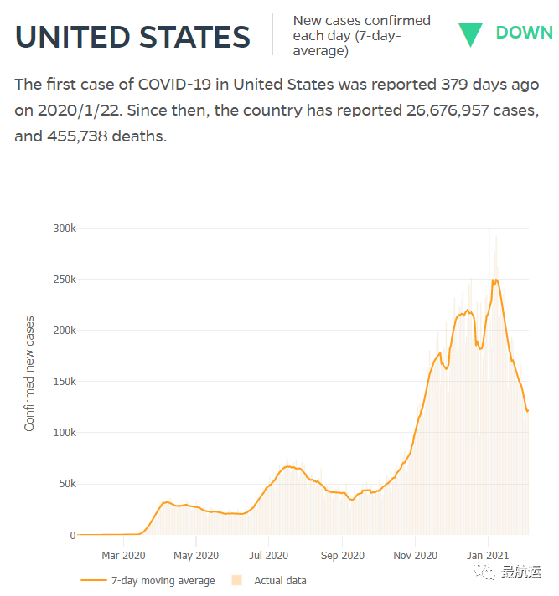Click the Jul 2020 axis label

tap(269, 555)
